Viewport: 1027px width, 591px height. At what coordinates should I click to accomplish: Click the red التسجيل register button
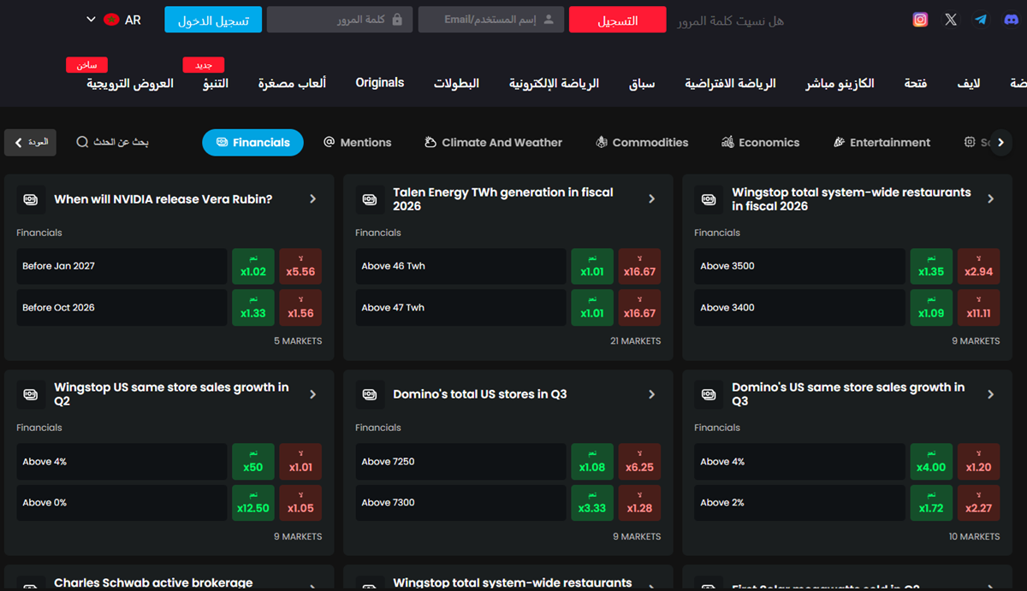pos(617,20)
